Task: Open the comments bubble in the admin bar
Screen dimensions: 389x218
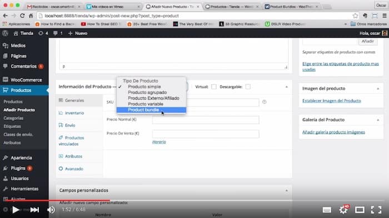Action: tap(58, 33)
